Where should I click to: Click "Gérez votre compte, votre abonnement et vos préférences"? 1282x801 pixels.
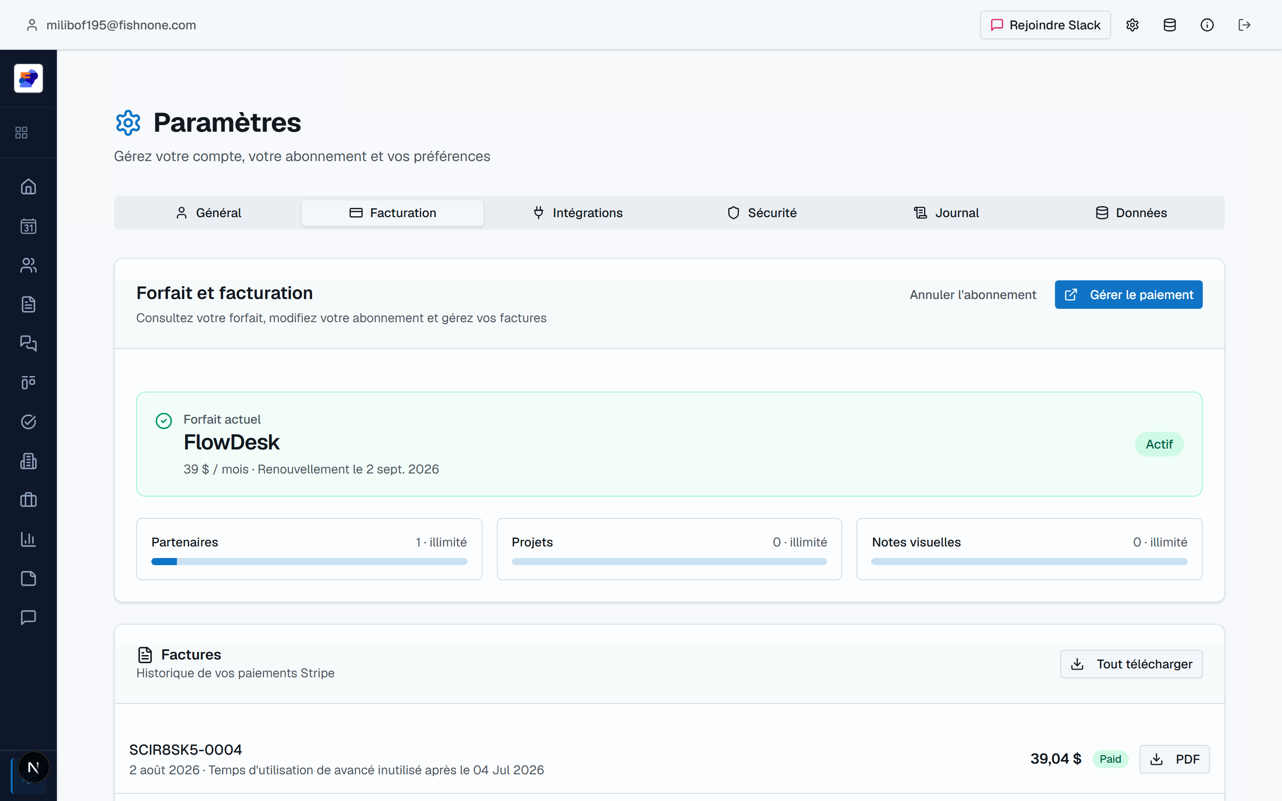pos(302,156)
